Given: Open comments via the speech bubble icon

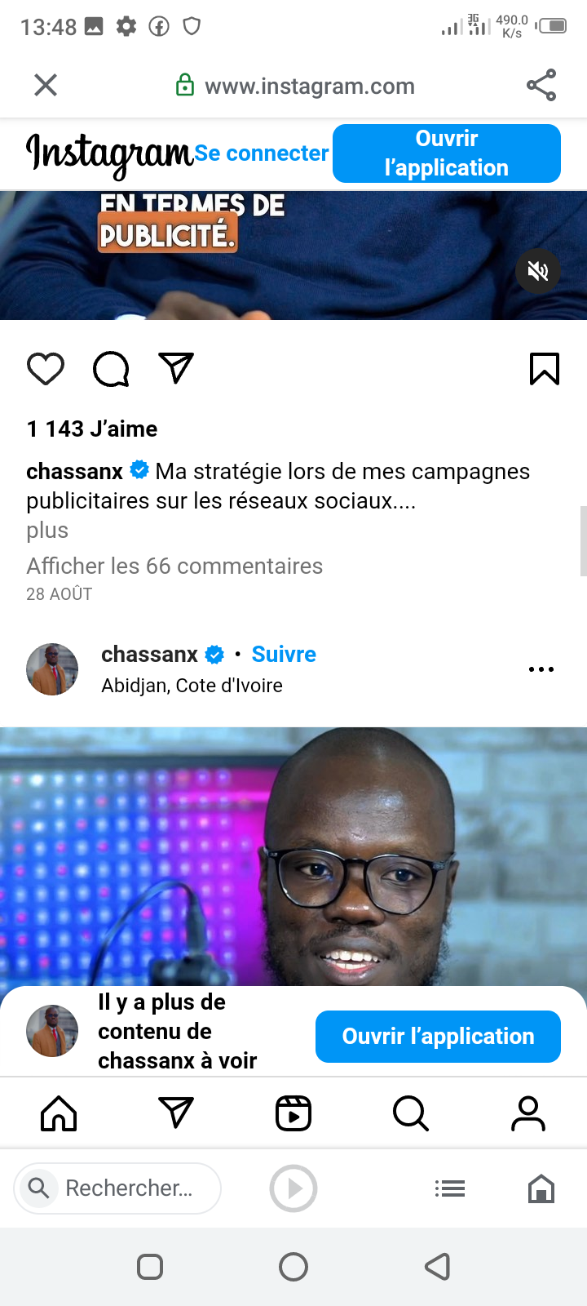Looking at the screenshot, I should tap(111, 369).
